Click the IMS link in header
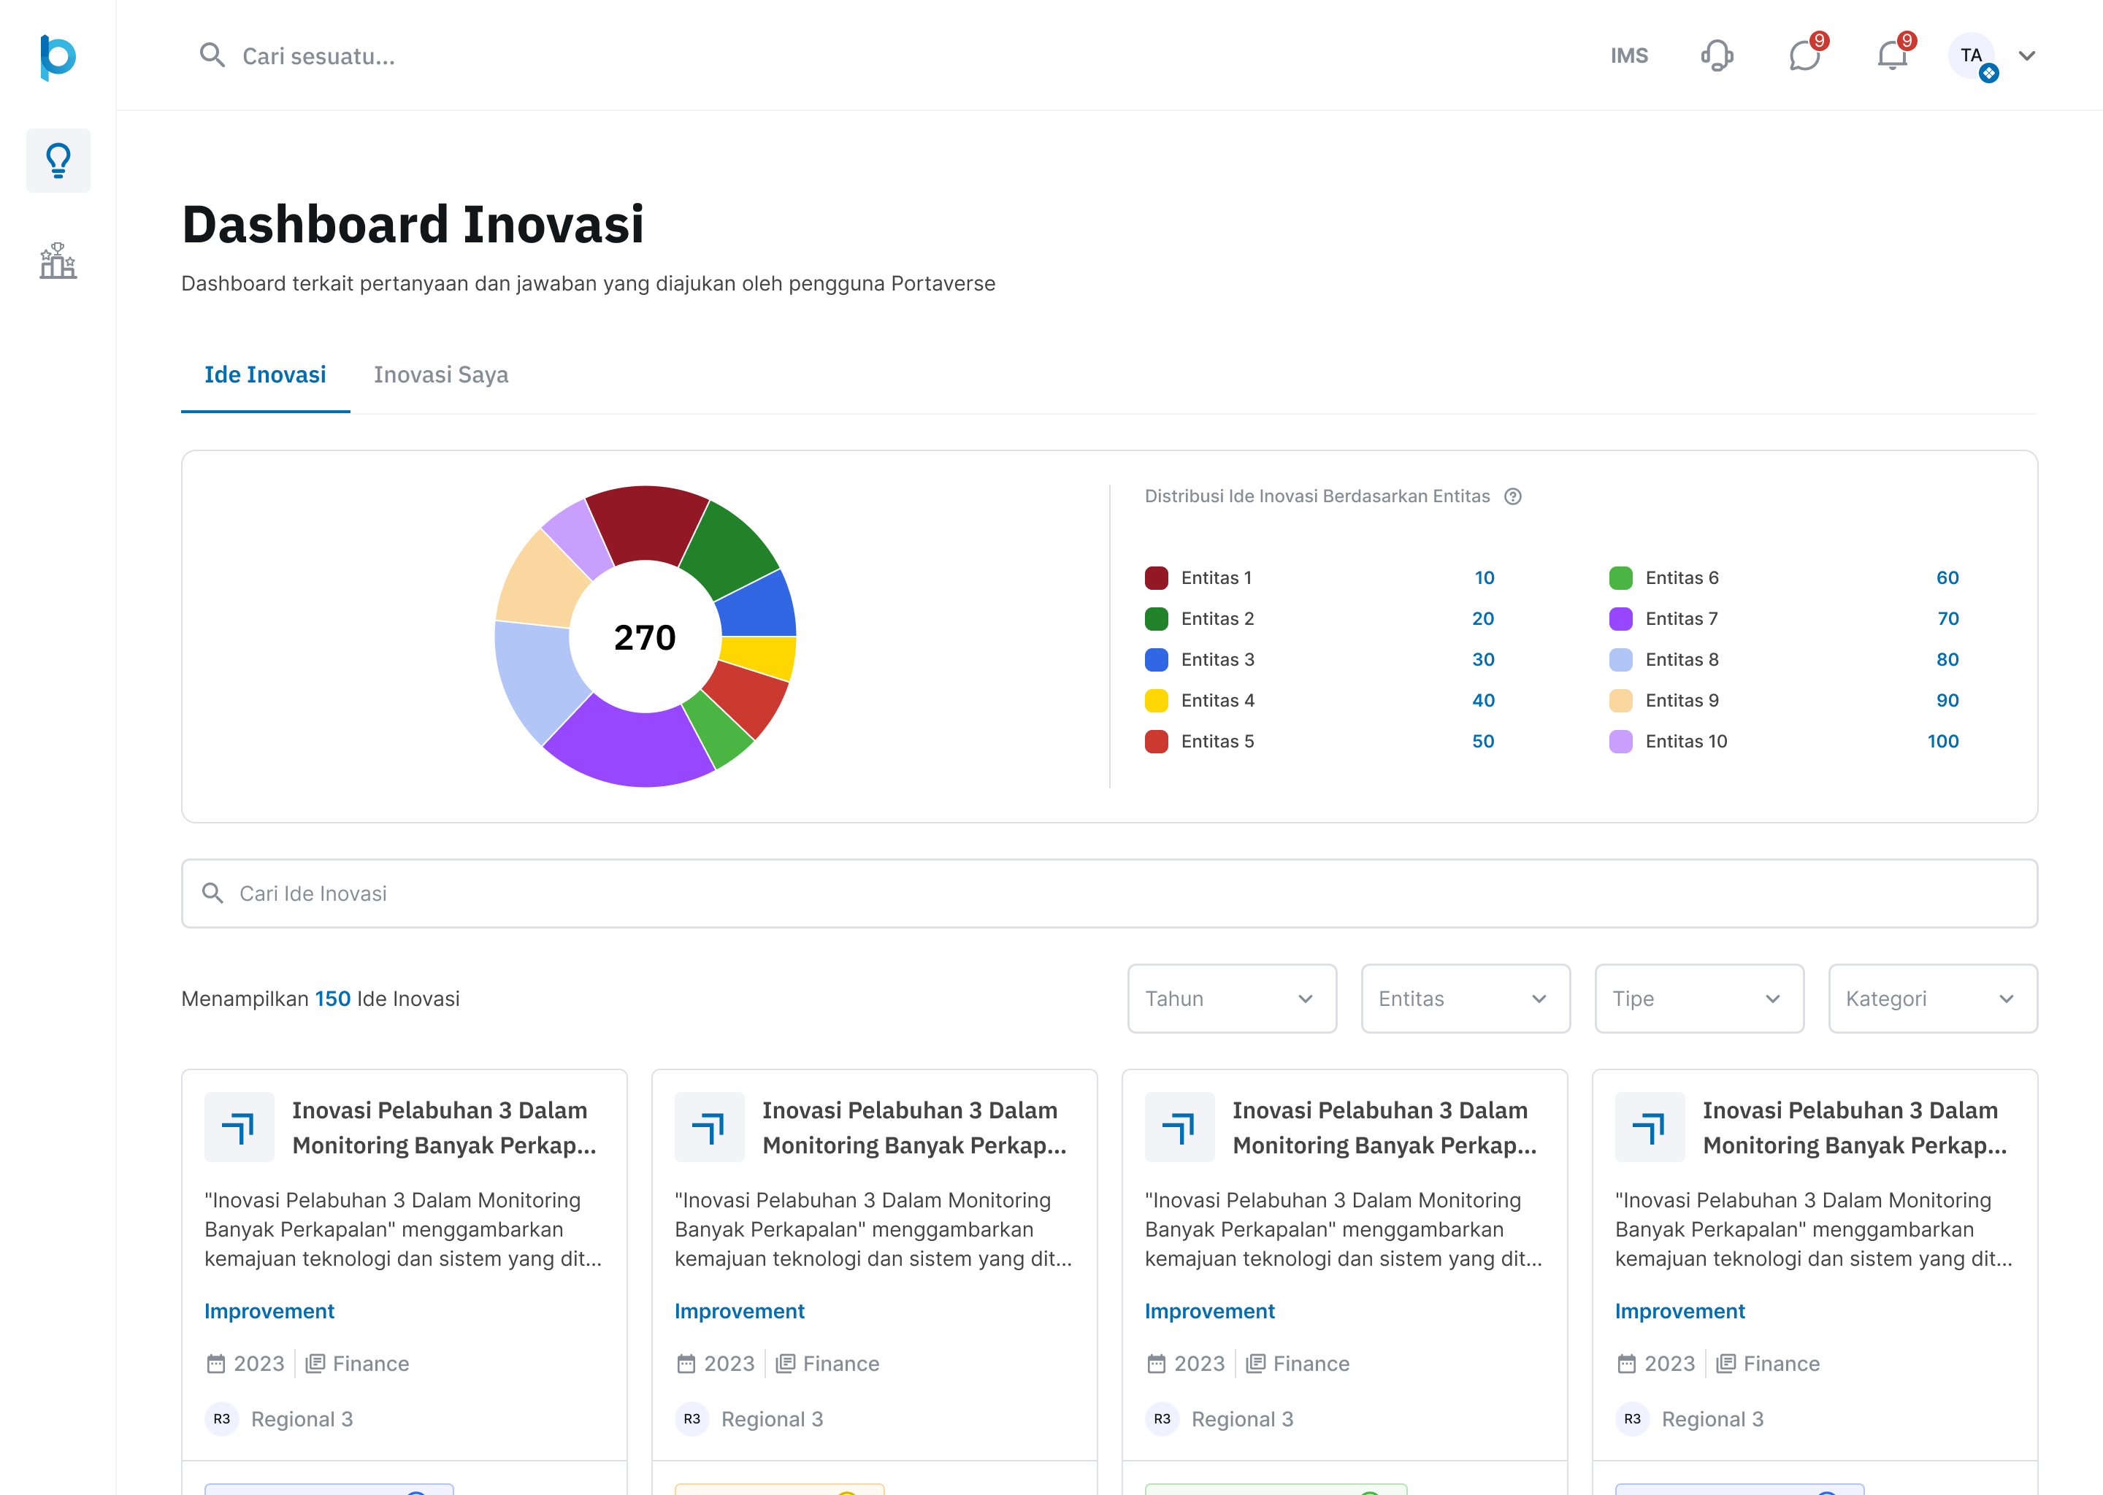This screenshot has width=2103, height=1495. point(1629,55)
